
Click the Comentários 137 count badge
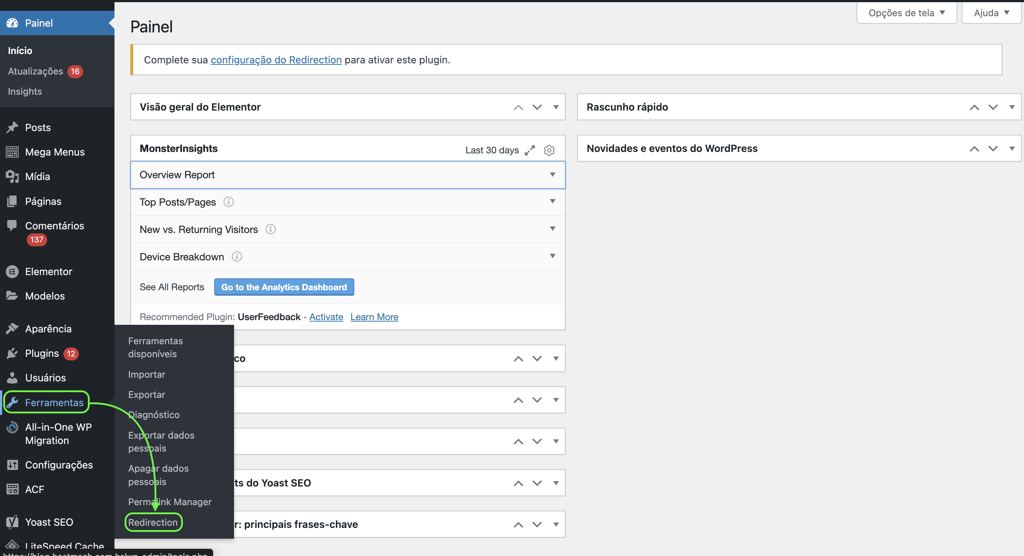pyautogui.click(x=37, y=239)
